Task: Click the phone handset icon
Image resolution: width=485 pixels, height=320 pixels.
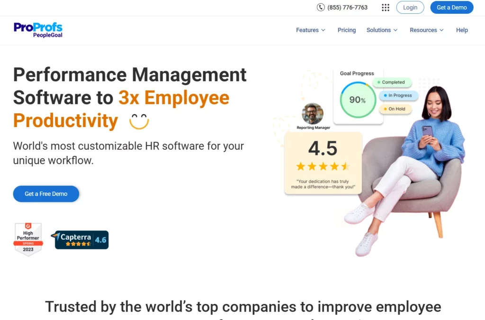Action: tap(321, 7)
